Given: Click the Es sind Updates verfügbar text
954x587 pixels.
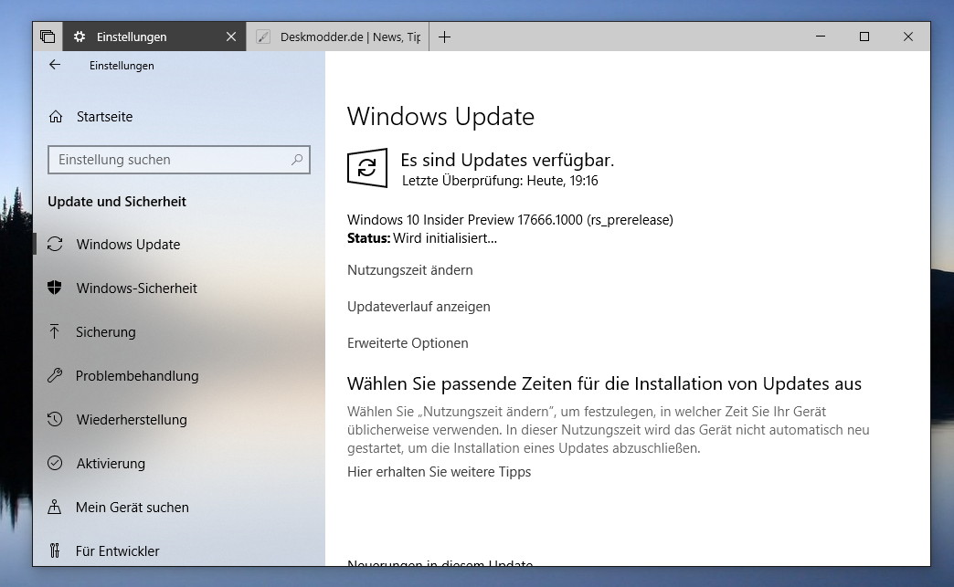Looking at the screenshot, I should 507,160.
